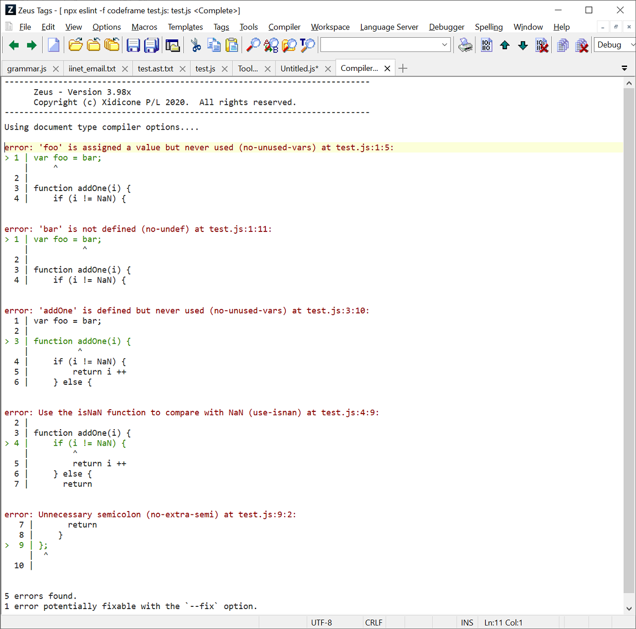Switch to the grammar.js tab
Viewport: 636px width, 629px height.
[x=27, y=69]
